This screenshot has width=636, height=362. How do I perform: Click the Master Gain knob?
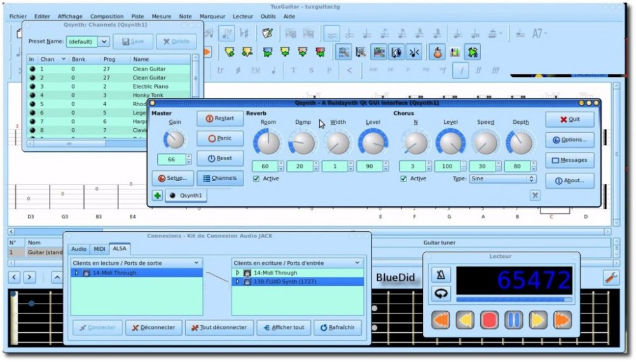click(174, 140)
